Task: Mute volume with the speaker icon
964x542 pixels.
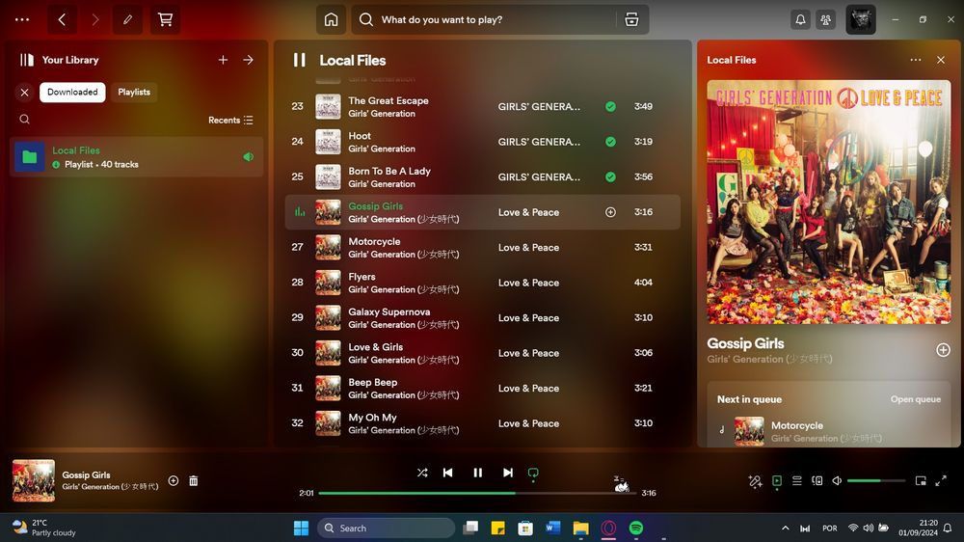Action: [837, 480]
